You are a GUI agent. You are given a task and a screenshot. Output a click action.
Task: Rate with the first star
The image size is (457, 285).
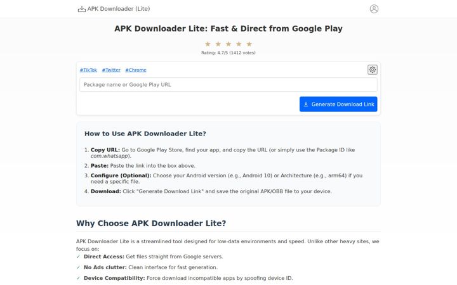click(208, 44)
